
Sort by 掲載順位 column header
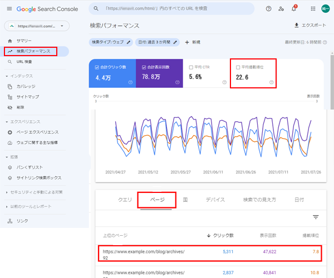pos(311,235)
